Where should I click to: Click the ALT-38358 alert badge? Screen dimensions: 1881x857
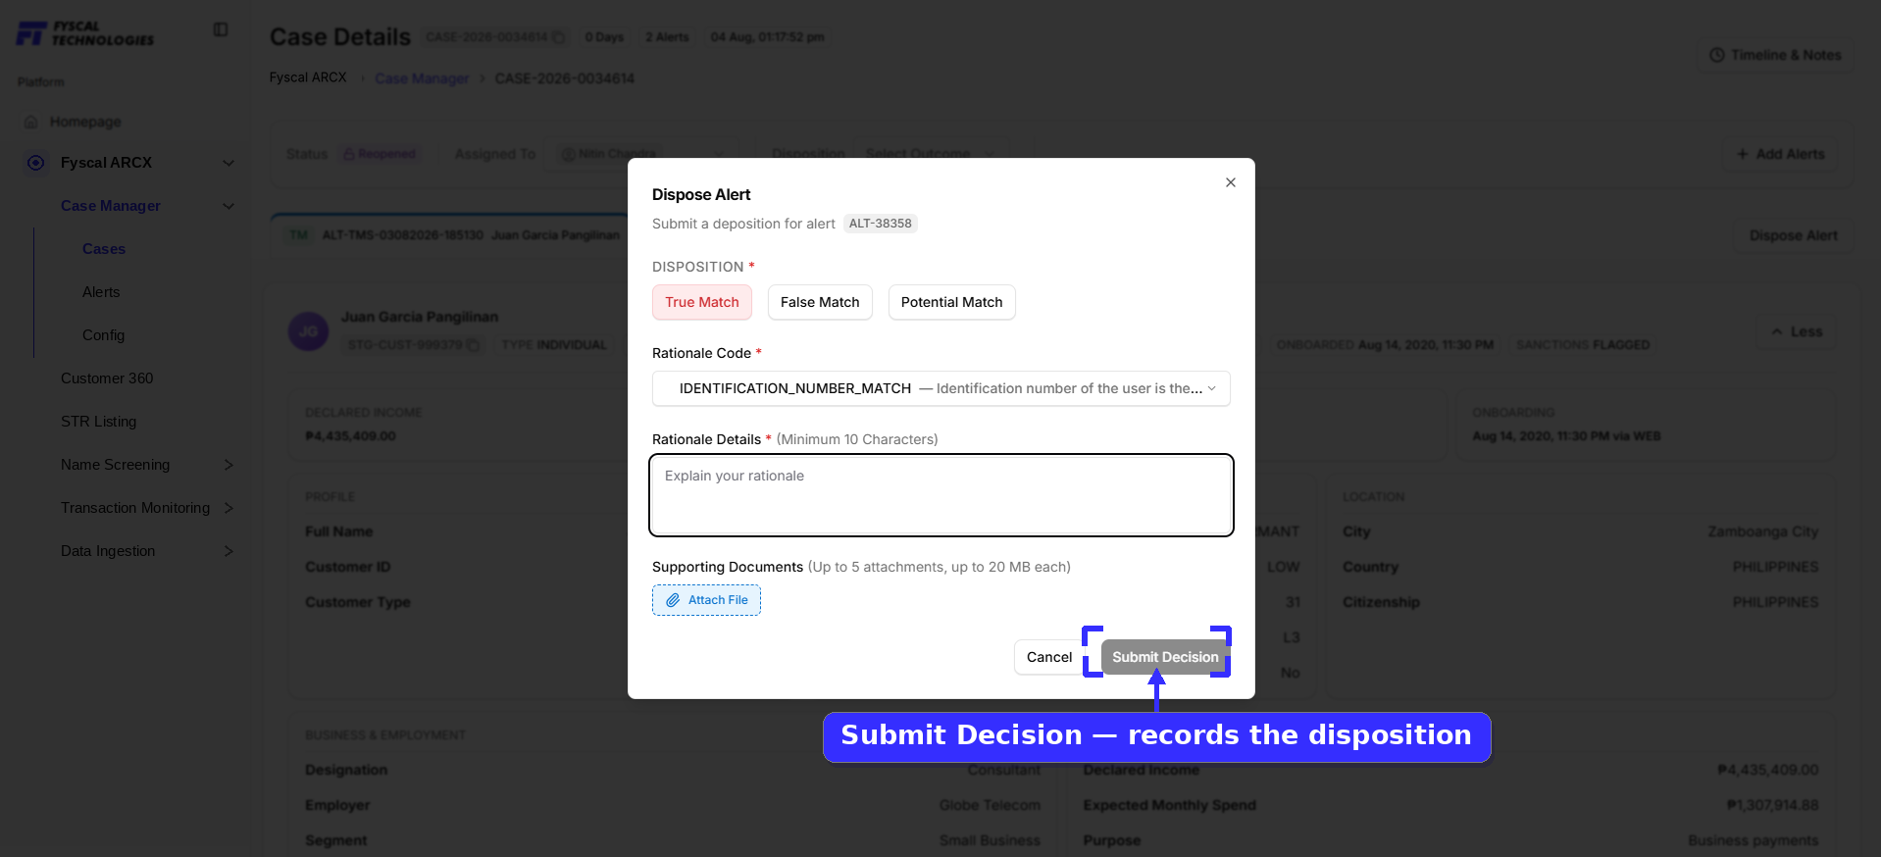[x=881, y=224]
